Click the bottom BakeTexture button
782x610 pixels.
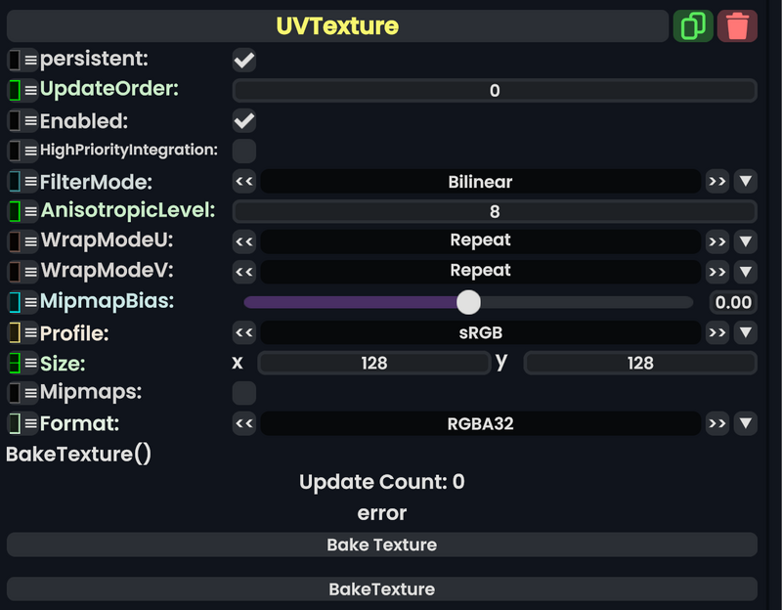click(381, 588)
